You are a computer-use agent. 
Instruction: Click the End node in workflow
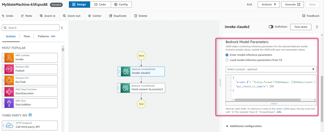click(x=141, y=104)
